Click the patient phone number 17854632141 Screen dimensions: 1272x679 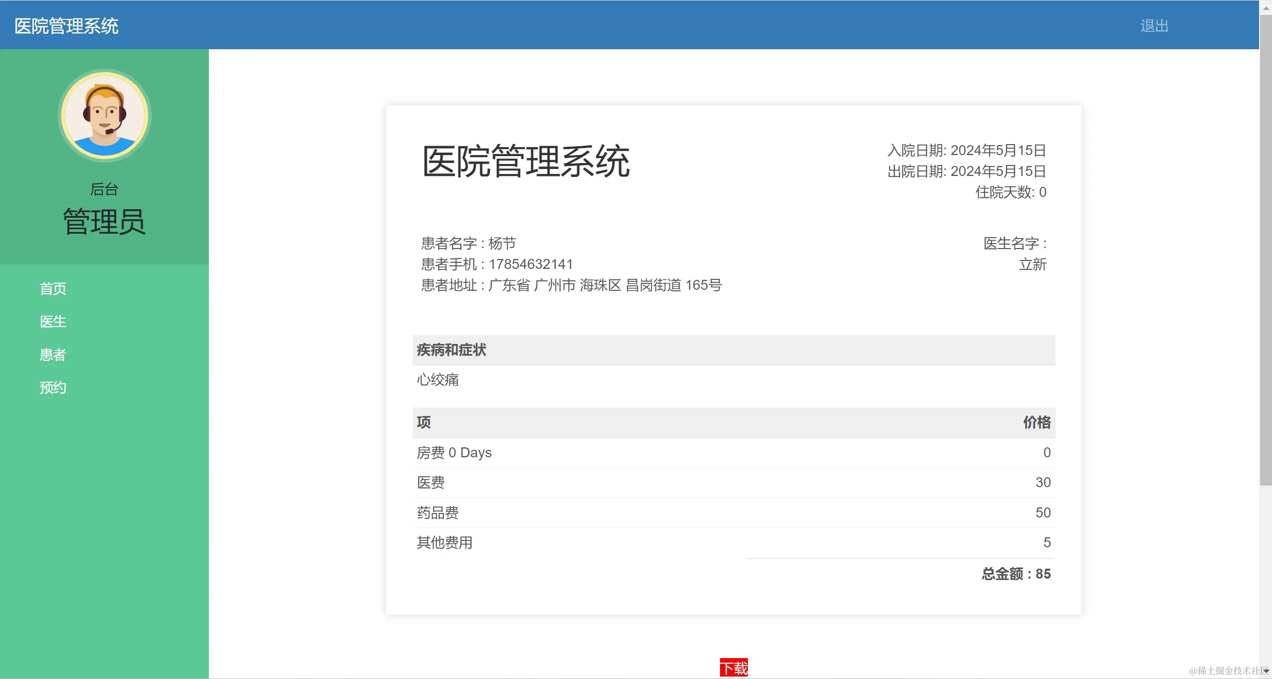531,264
